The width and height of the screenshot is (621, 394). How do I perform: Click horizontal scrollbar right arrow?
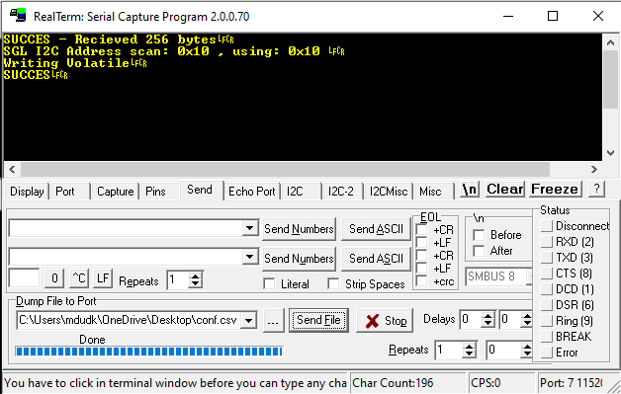(593, 169)
